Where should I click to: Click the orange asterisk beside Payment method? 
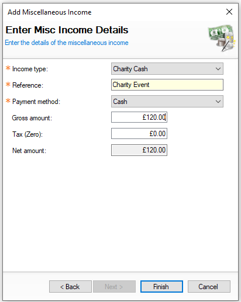[x=8, y=100]
